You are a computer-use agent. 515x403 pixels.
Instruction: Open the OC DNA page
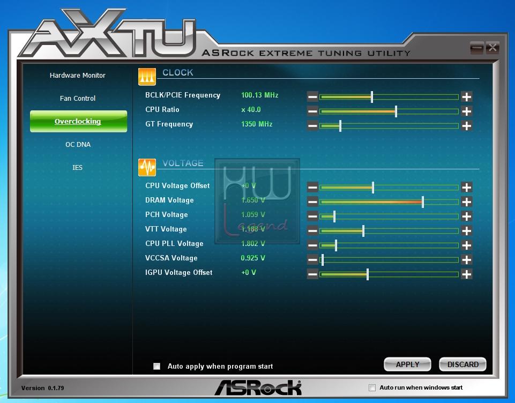coord(78,145)
